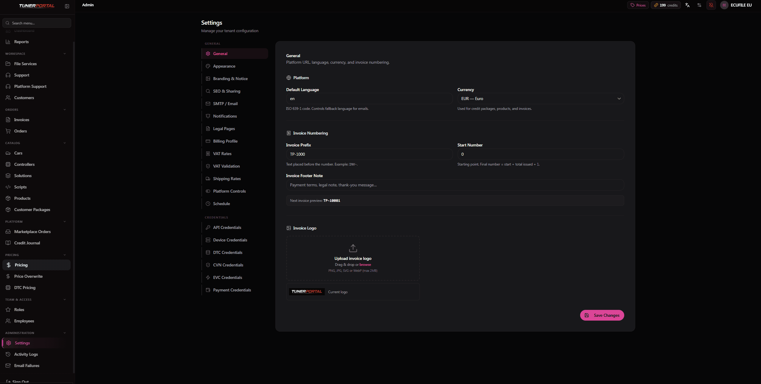Open Reports in the sidebar

click(37, 42)
